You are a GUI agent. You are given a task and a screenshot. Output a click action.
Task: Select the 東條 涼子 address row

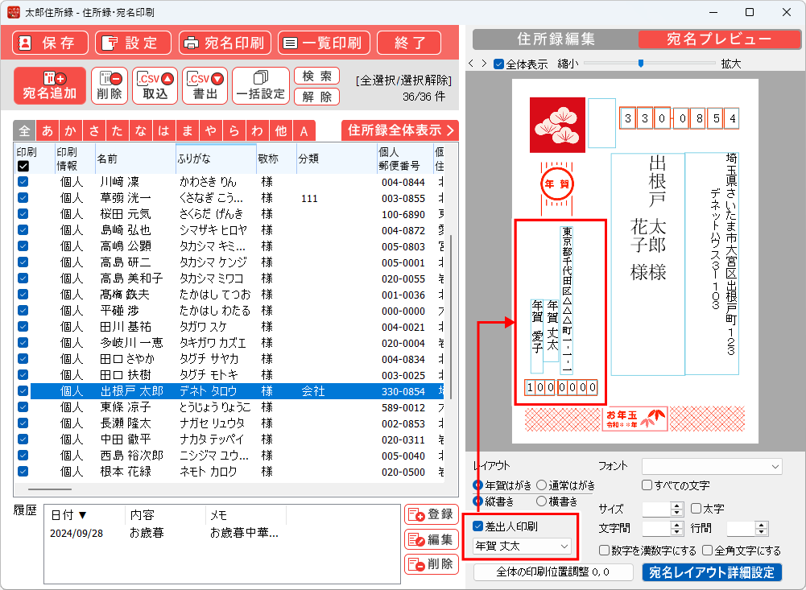tap(131, 407)
